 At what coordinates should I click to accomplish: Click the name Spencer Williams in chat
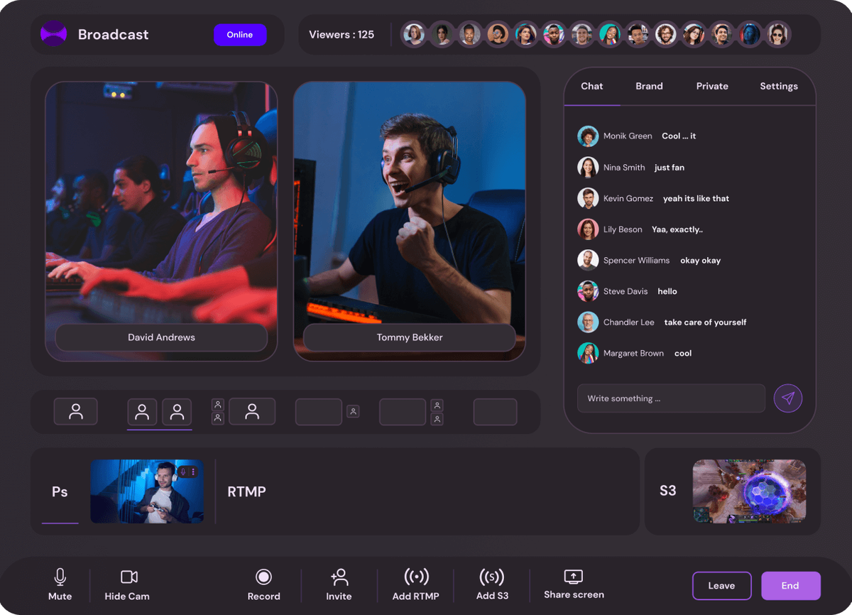click(x=636, y=260)
